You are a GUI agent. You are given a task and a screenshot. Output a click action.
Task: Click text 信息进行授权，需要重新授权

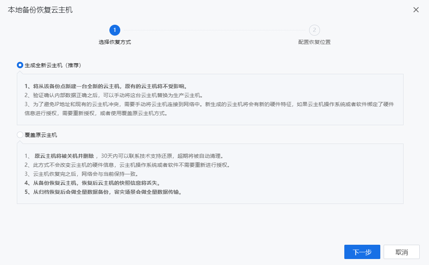pos(59,113)
